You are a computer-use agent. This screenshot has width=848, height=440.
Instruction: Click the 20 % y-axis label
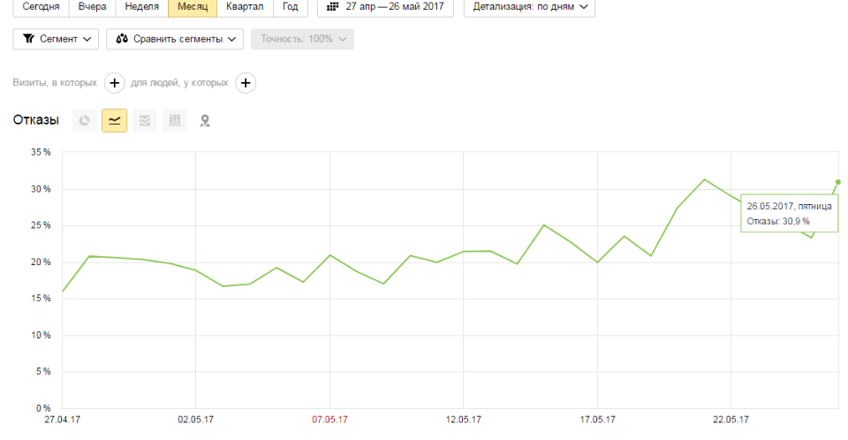tap(42, 262)
